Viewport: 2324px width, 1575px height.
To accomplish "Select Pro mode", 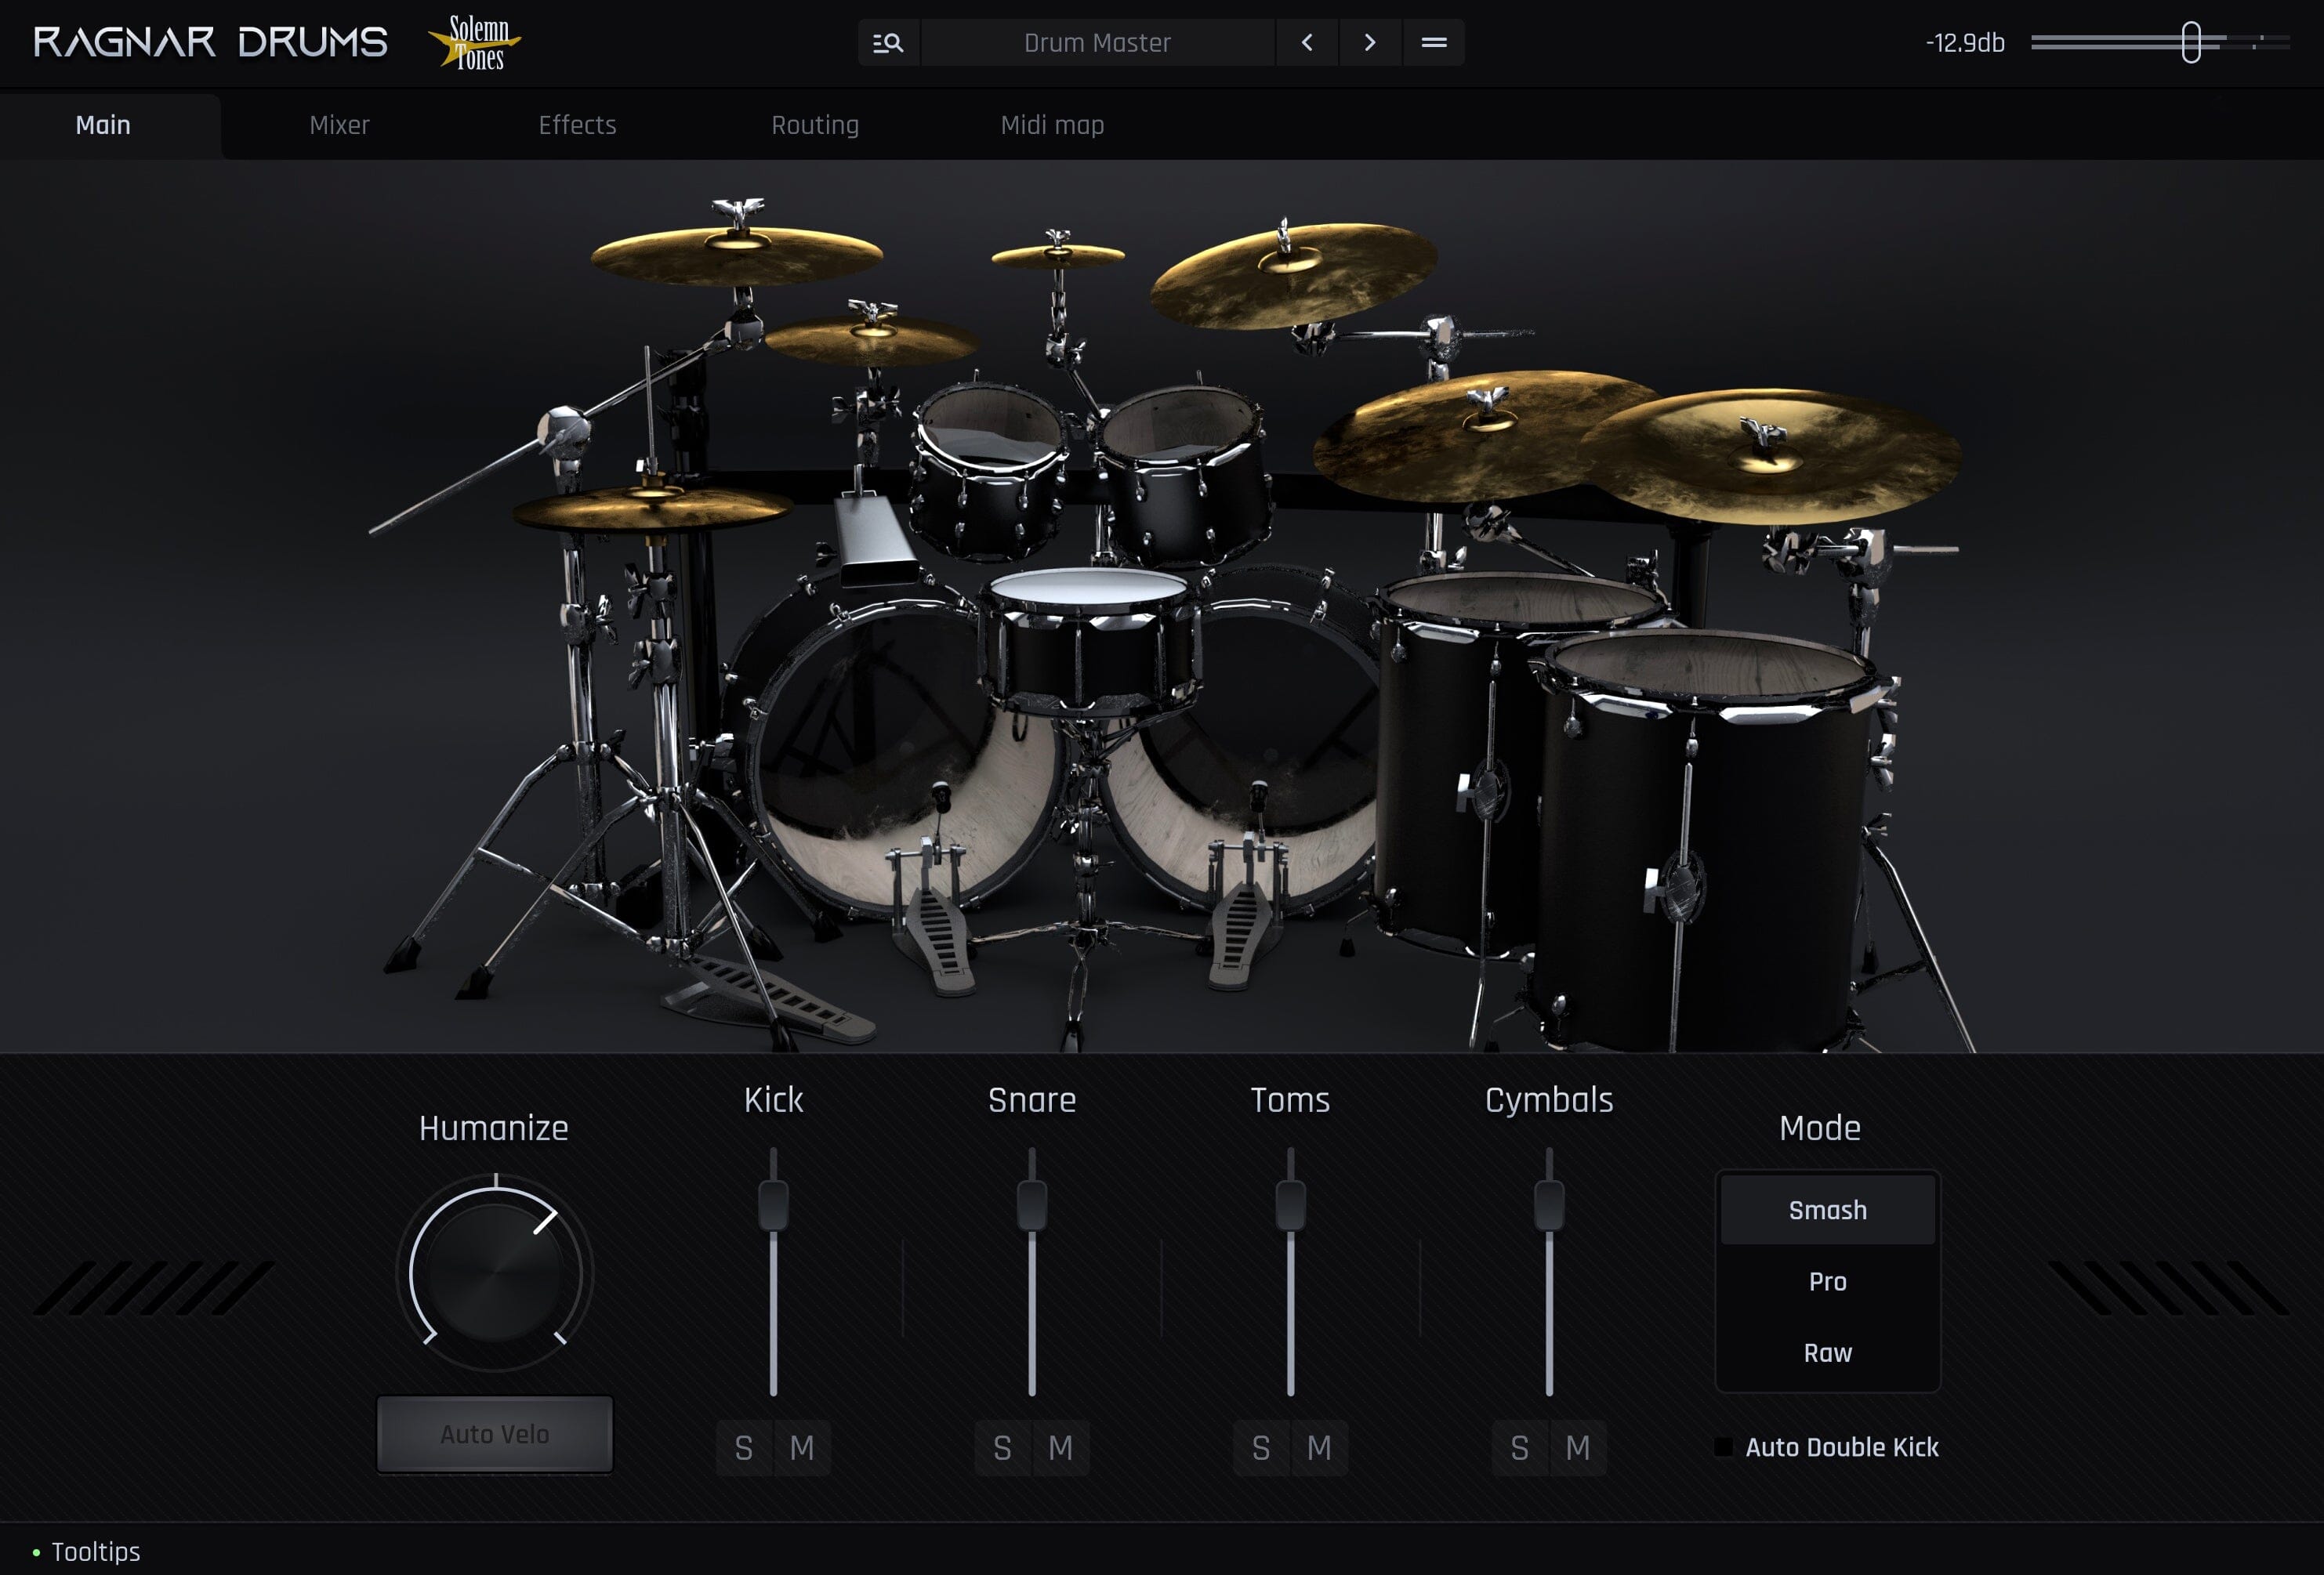I will pyautogui.click(x=1827, y=1281).
